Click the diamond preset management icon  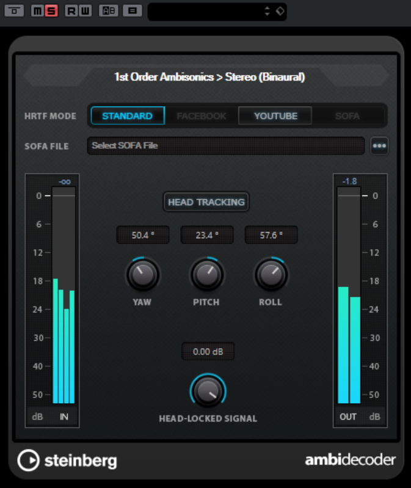pyautogui.click(x=280, y=11)
